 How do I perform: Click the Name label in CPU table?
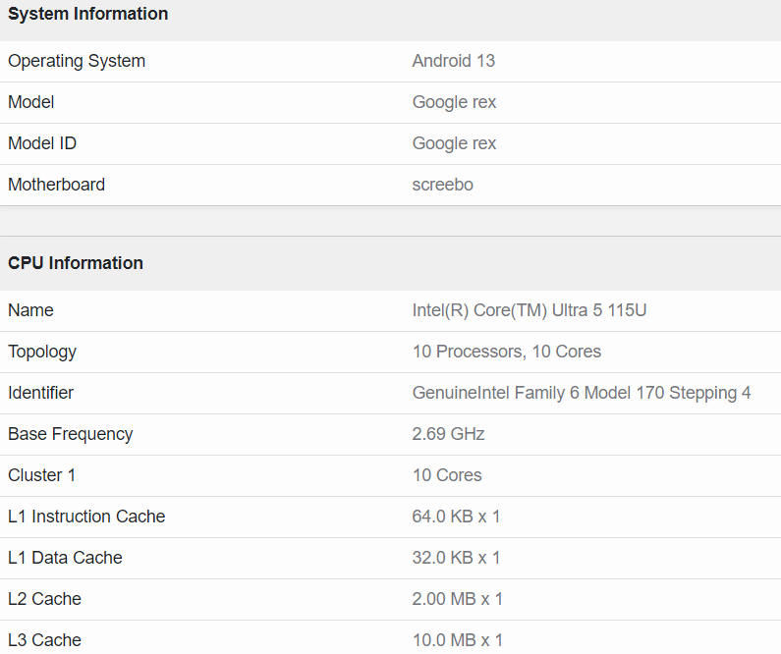coord(30,310)
